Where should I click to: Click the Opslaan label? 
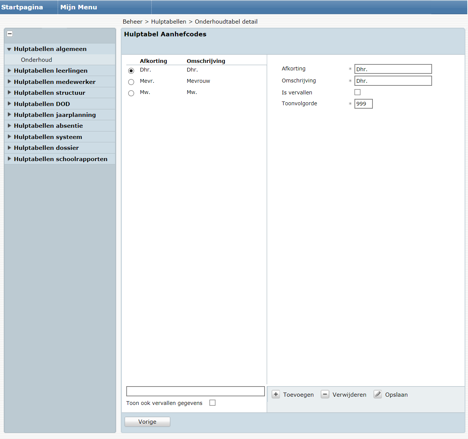click(396, 395)
